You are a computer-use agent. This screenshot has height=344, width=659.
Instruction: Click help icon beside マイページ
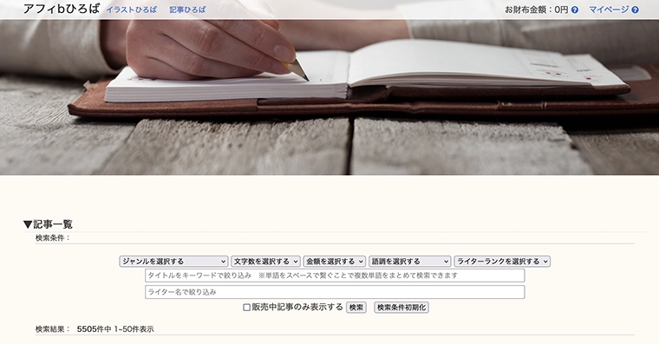point(635,10)
